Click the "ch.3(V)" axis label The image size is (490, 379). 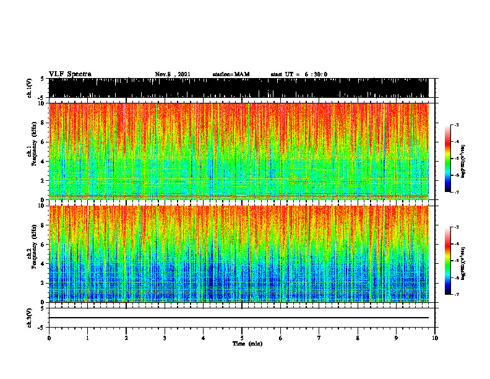29,318
